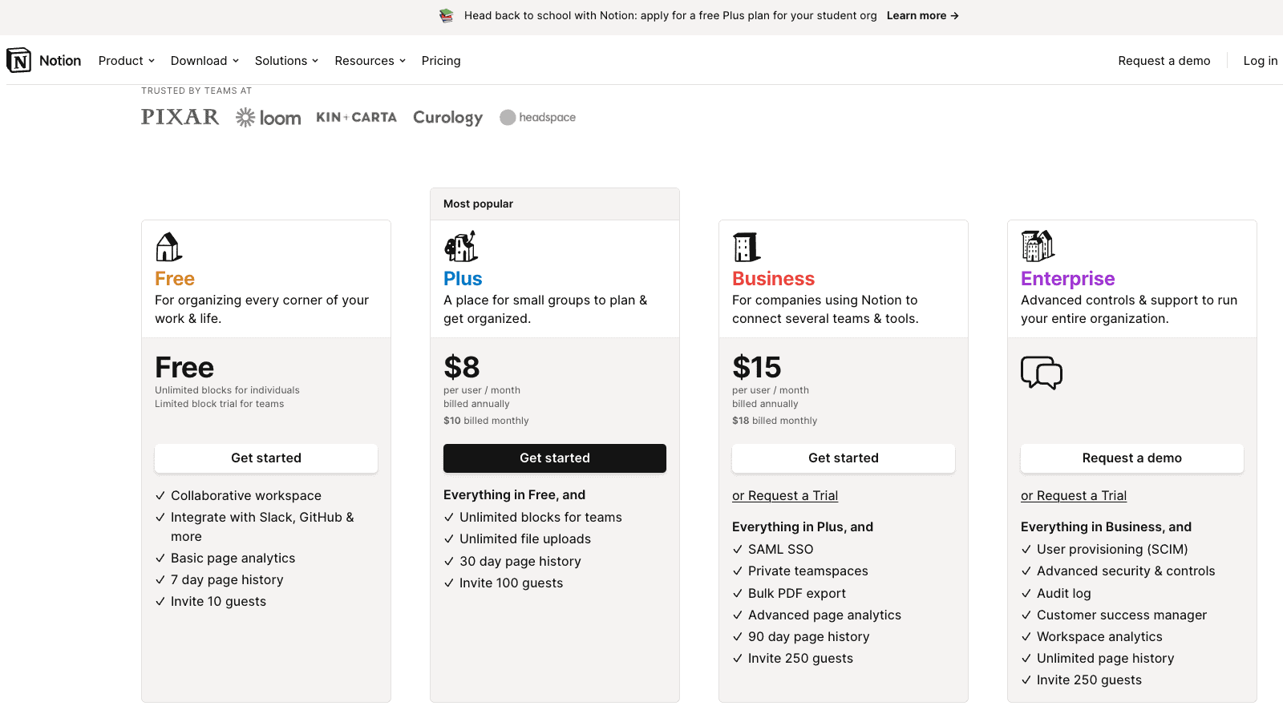Click the chat bubbles icon in the Enterprise card
The width and height of the screenshot is (1283, 722).
tap(1042, 373)
